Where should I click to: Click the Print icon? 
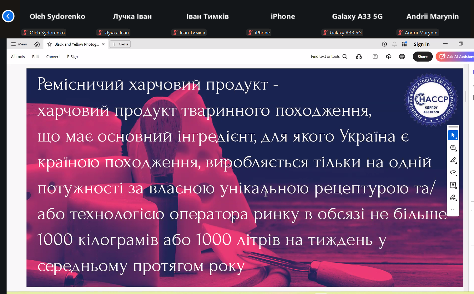click(402, 57)
